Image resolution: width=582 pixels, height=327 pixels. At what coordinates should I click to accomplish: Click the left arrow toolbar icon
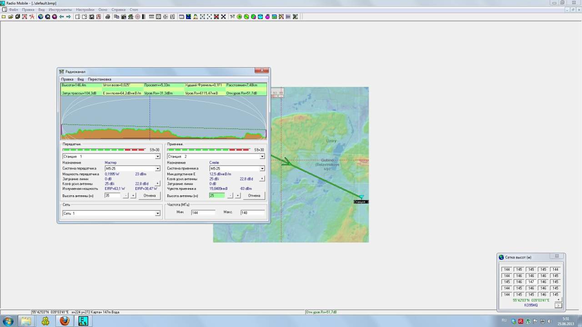[x=61, y=17]
